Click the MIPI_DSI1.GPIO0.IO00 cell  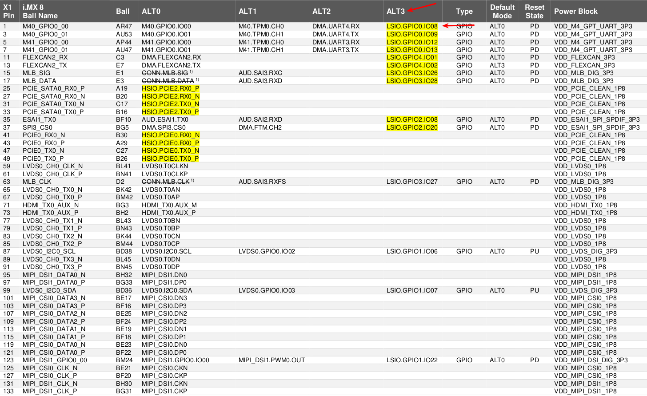176,360
